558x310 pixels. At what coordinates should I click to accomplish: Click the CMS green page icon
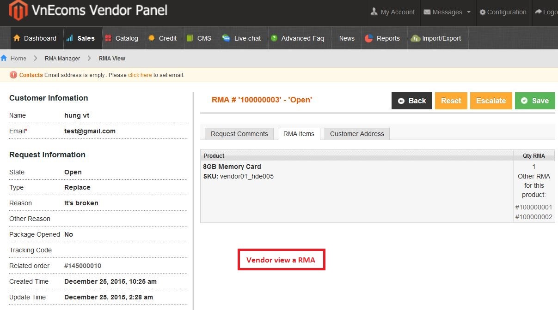tap(190, 38)
